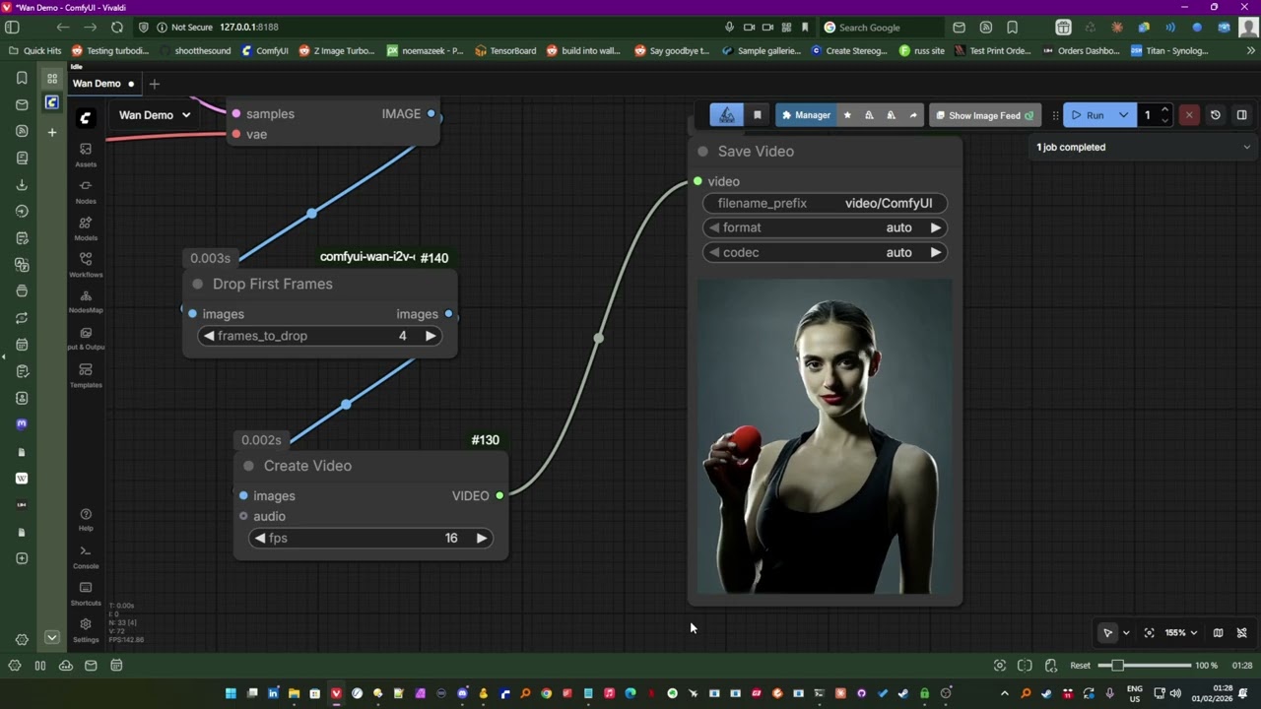The height and width of the screenshot is (709, 1261).
Task: Fit the canvas view to nodes
Action: (x=1150, y=633)
